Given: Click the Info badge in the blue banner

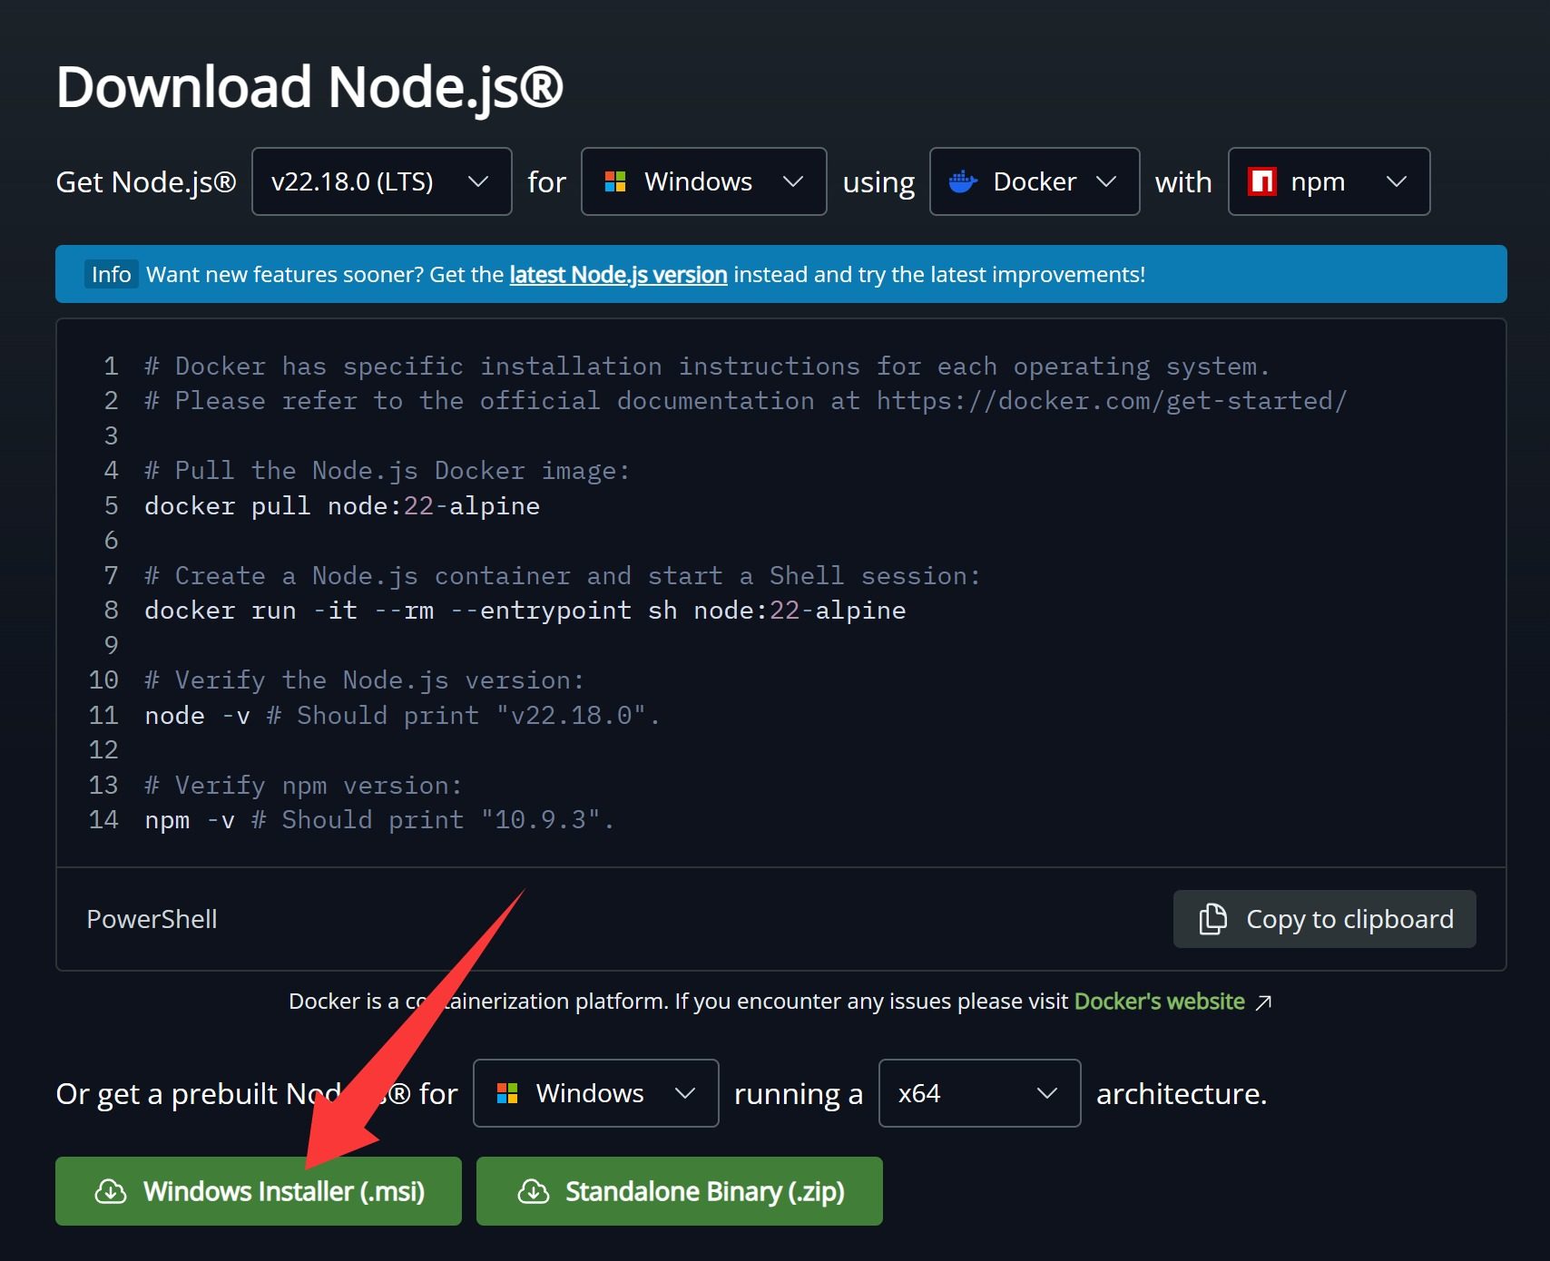Looking at the screenshot, I should tap(112, 274).
